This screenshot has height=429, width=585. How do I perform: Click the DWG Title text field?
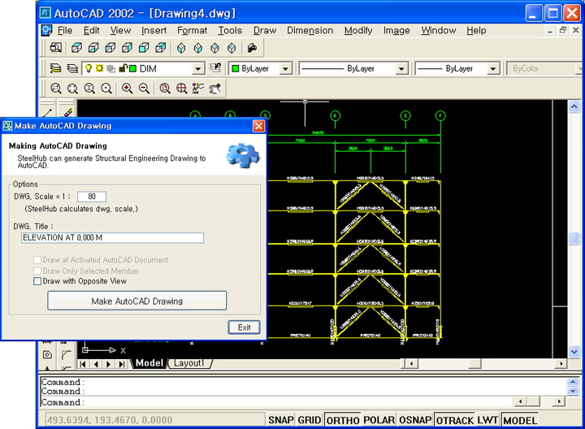(113, 238)
